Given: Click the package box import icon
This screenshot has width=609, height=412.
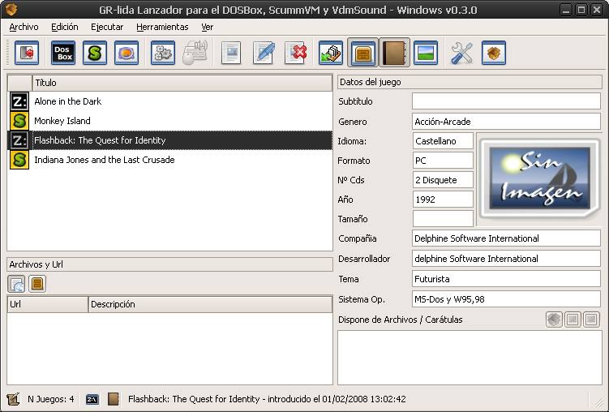Looking at the screenshot, I should 493,54.
